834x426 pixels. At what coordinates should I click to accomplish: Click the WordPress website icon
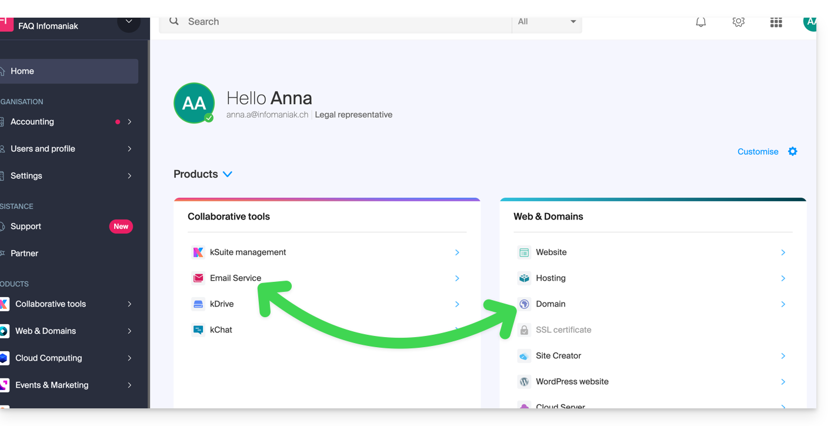click(x=523, y=382)
